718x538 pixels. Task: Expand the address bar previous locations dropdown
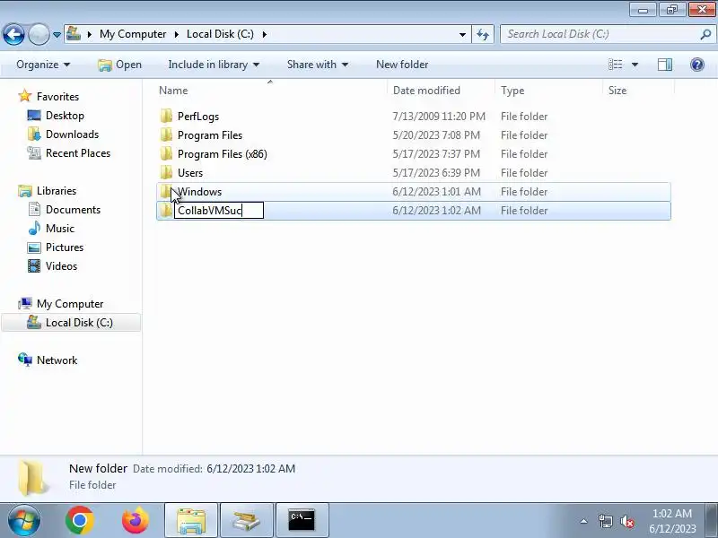click(462, 34)
